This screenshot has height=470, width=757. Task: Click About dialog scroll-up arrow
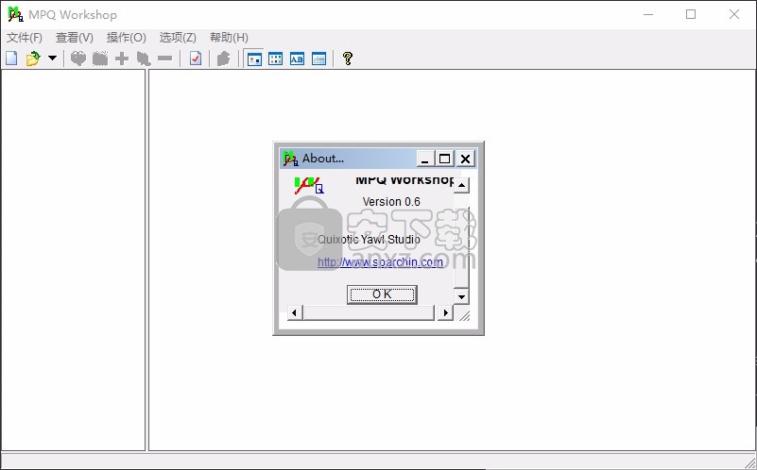tap(461, 185)
